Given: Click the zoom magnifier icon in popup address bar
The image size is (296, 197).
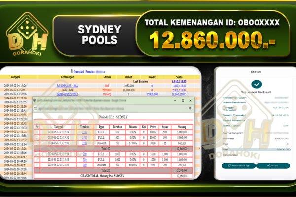Looking at the screenshot, I should [190, 108].
